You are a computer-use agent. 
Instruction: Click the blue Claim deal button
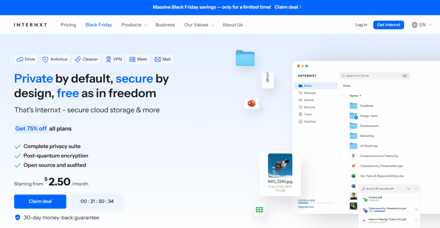click(40, 201)
